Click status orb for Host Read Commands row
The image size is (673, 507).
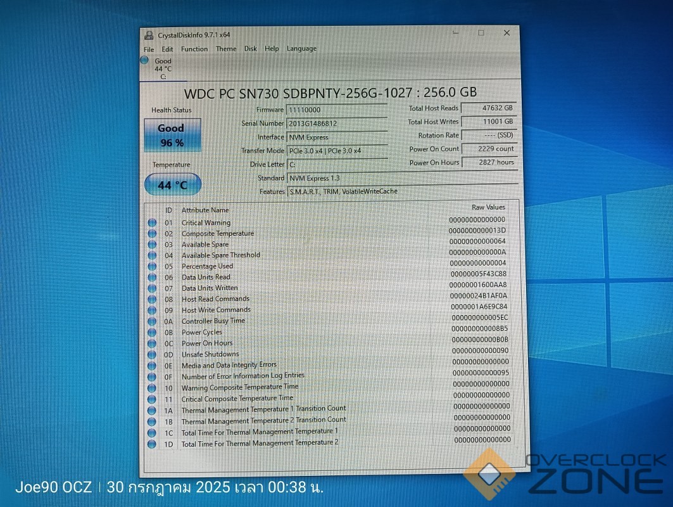pos(152,299)
